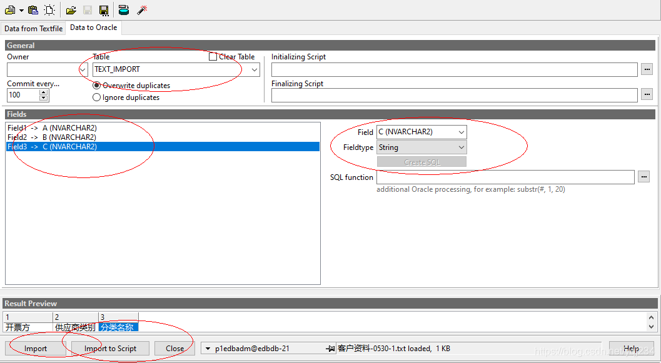The width and height of the screenshot is (661, 363).
Task: Select the export/print toolbar icon
Action: pyautogui.click(x=123, y=9)
